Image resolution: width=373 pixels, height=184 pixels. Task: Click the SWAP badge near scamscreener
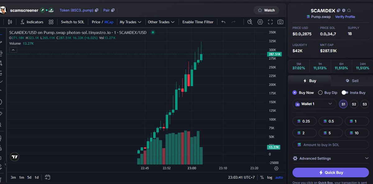51,11
